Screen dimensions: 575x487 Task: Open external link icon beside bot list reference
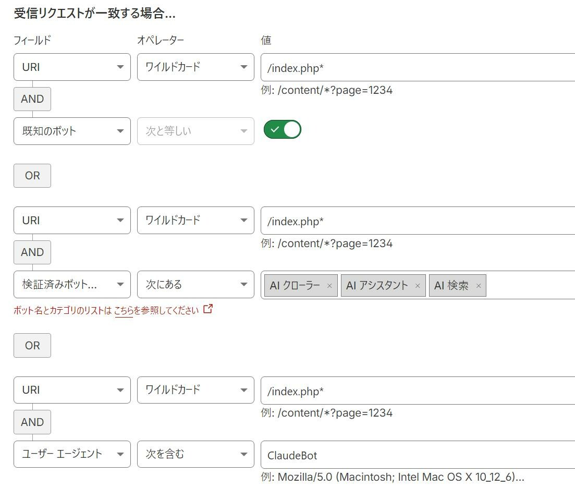point(207,309)
